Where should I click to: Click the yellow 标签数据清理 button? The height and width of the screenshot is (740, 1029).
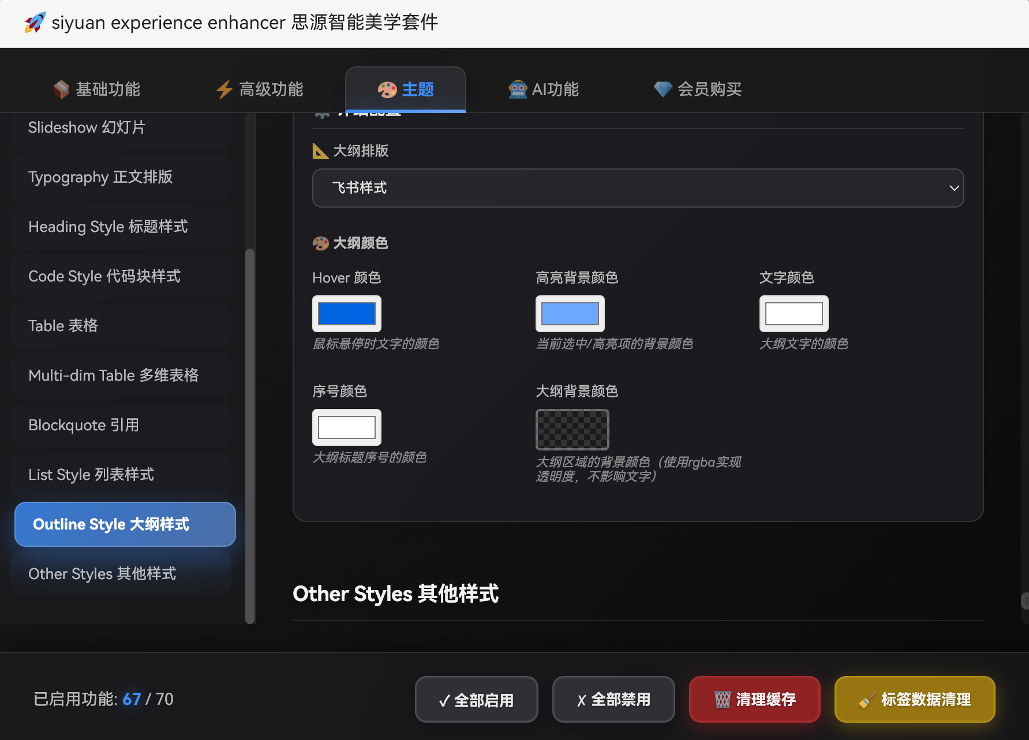point(914,699)
